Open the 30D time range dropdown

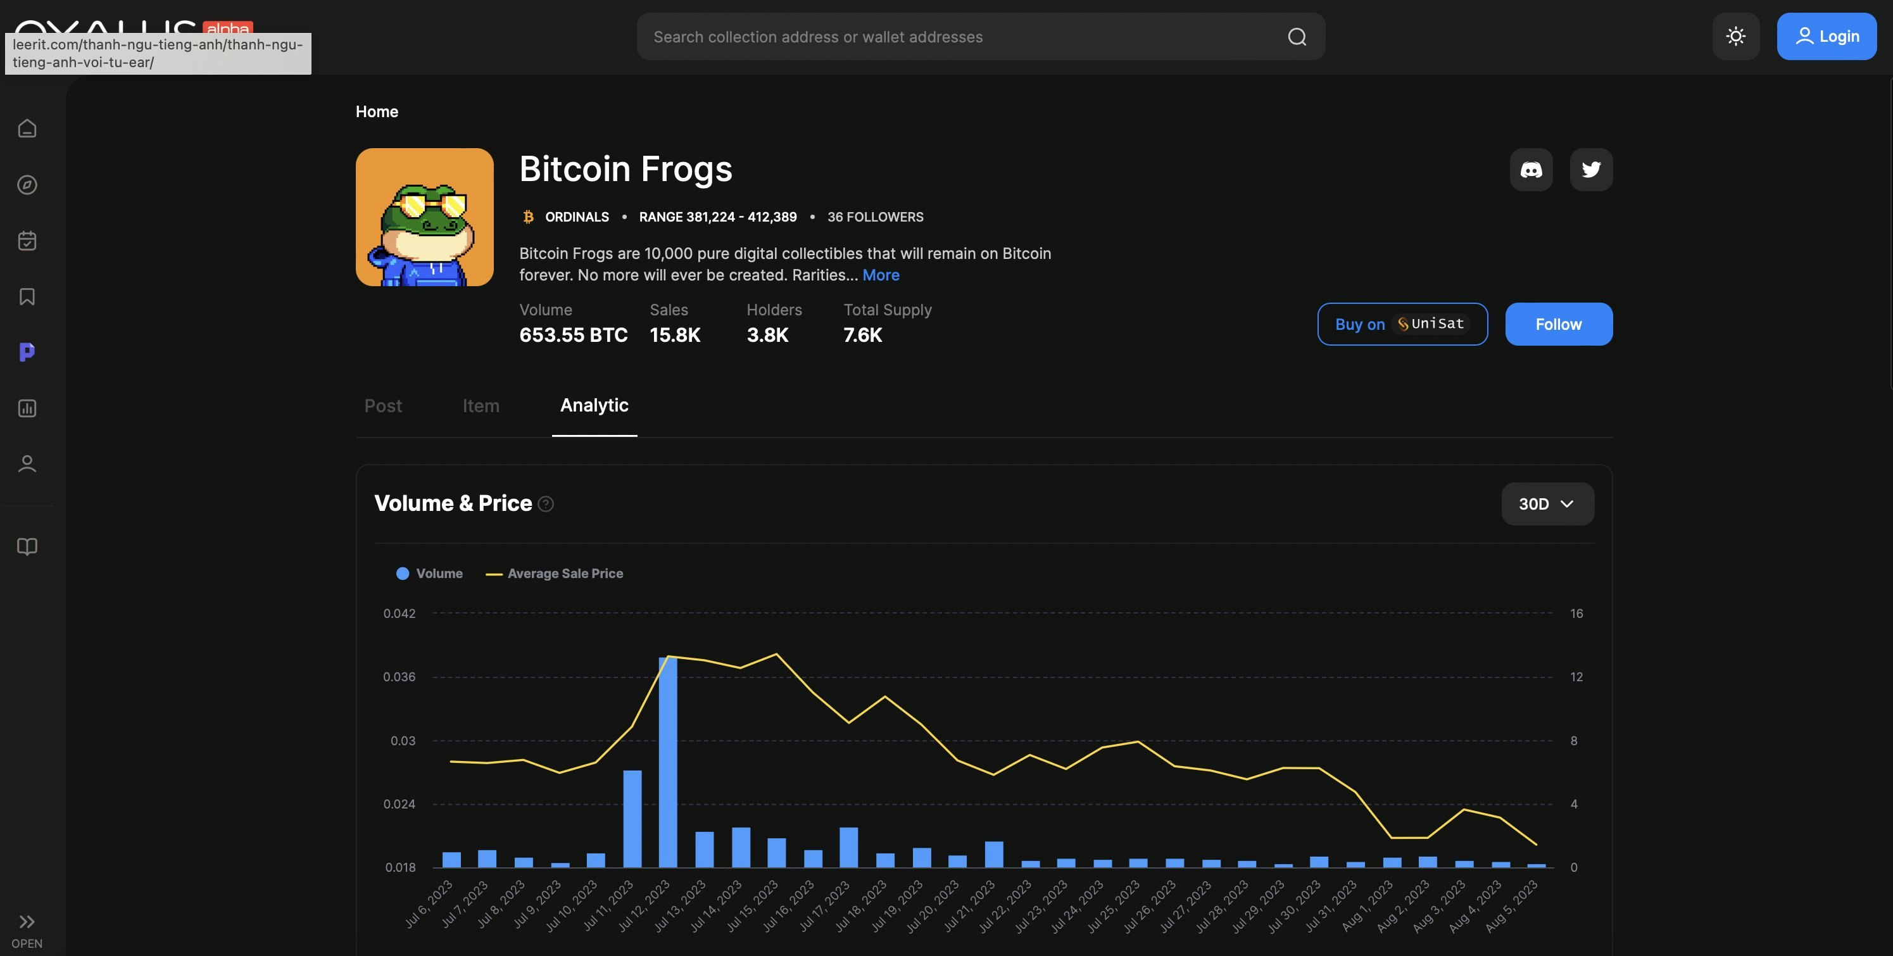(1547, 504)
